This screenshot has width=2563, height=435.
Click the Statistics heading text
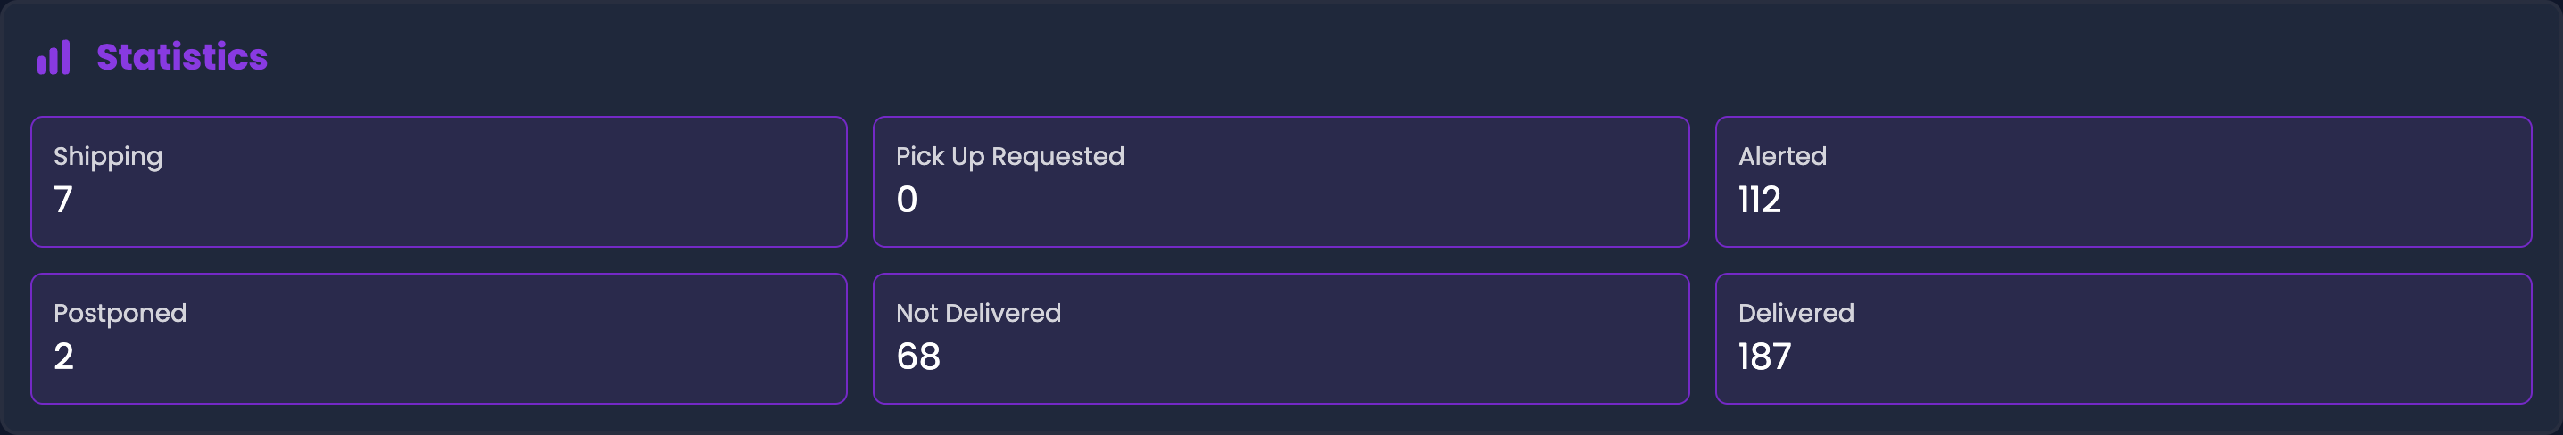pos(182,58)
